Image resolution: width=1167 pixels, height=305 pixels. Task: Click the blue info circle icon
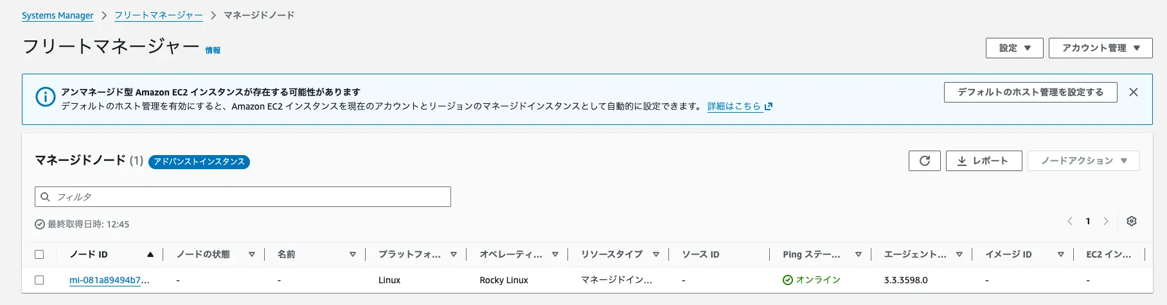tap(45, 97)
